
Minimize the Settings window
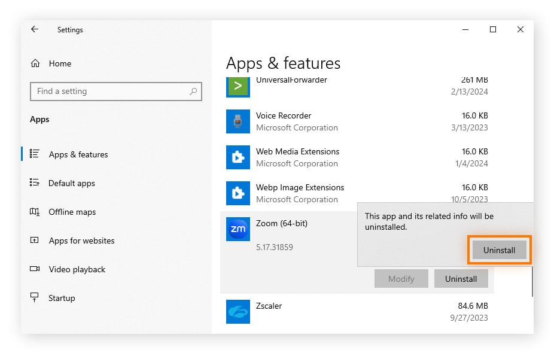click(x=465, y=29)
